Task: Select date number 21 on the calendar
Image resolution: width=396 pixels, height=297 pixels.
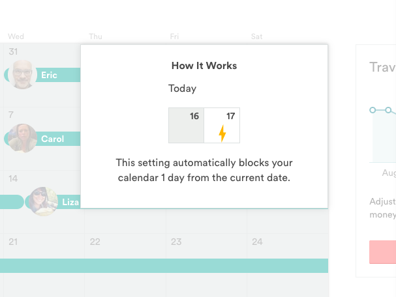Action: [13, 242]
